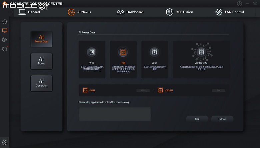Image resolution: width=260 pixels, height=148 pixels.
Task: Click the Refresh button
Action: pos(222,119)
